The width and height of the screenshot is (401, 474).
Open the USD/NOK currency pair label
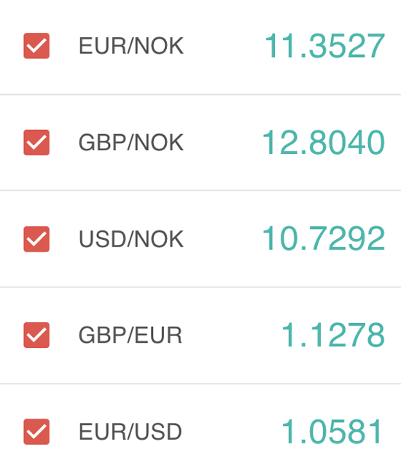click(131, 239)
